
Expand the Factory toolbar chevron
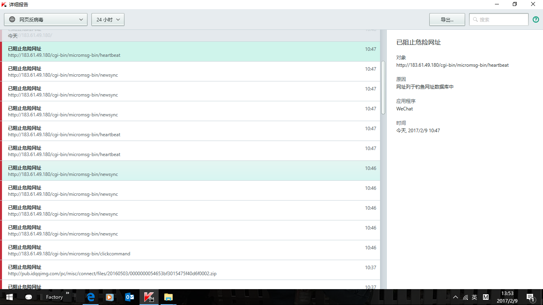pyautogui.click(x=68, y=293)
